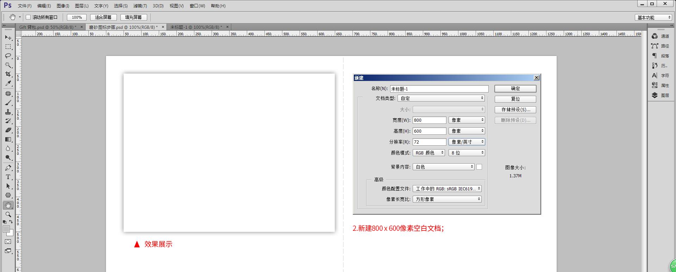Viewport: 676px width, 272px height.
Task: Open the 图像(I) menu
Action: pyautogui.click(x=63, y=6)
